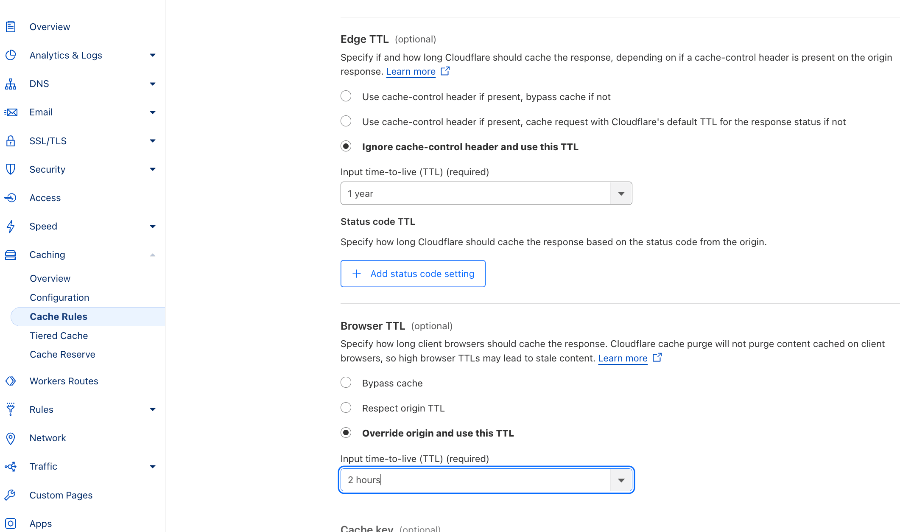Select 'Override origin and use this TTL'

pyautogui.click(x=346, y=433)
